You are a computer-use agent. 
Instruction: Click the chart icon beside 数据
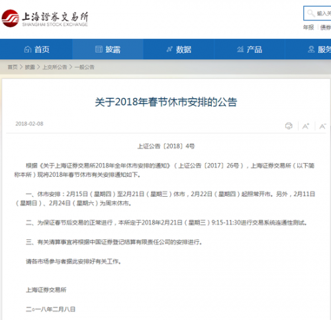pos(169,49)
